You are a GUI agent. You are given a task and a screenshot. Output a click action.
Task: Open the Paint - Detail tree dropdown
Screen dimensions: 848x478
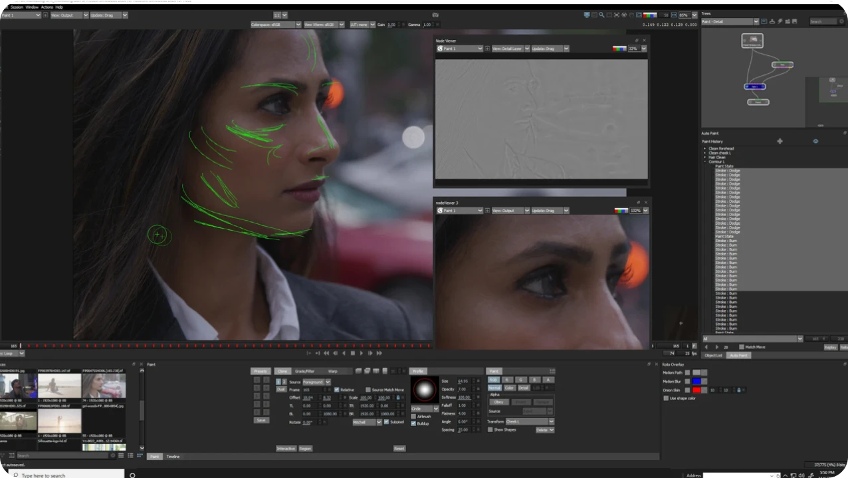[x=756, y=21]
